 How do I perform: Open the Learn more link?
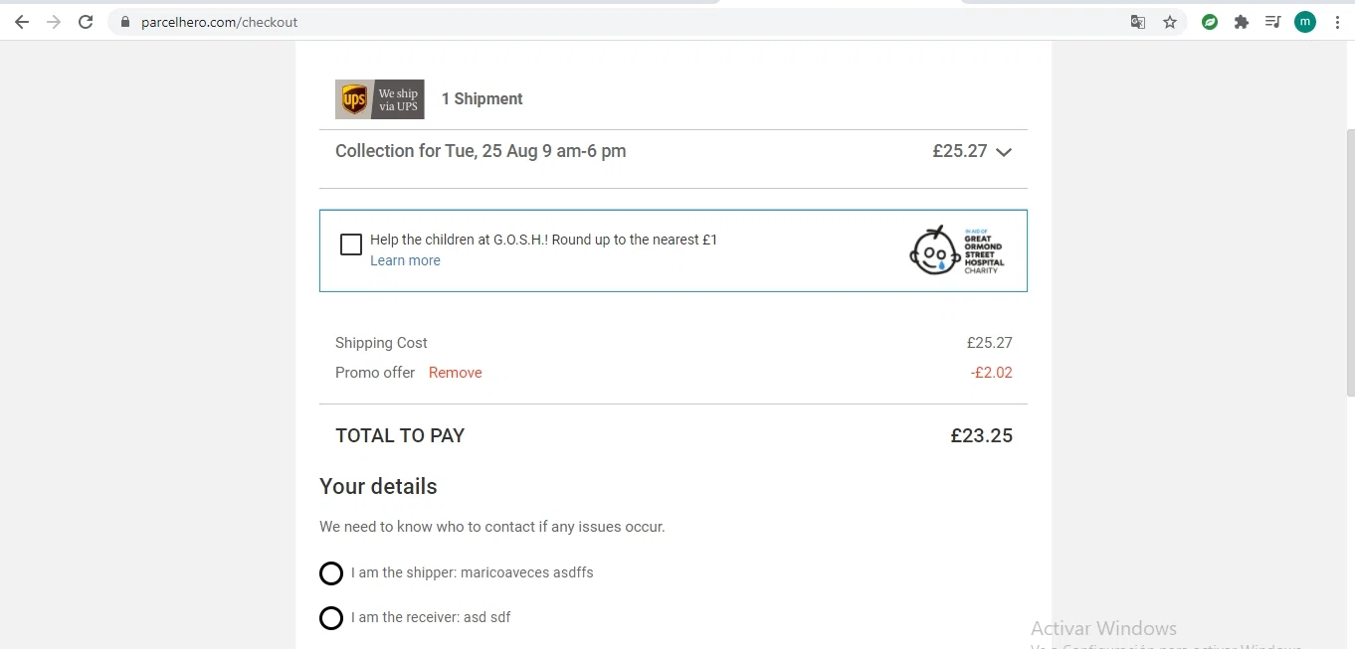pyautogui.click(x=405, y=260)
